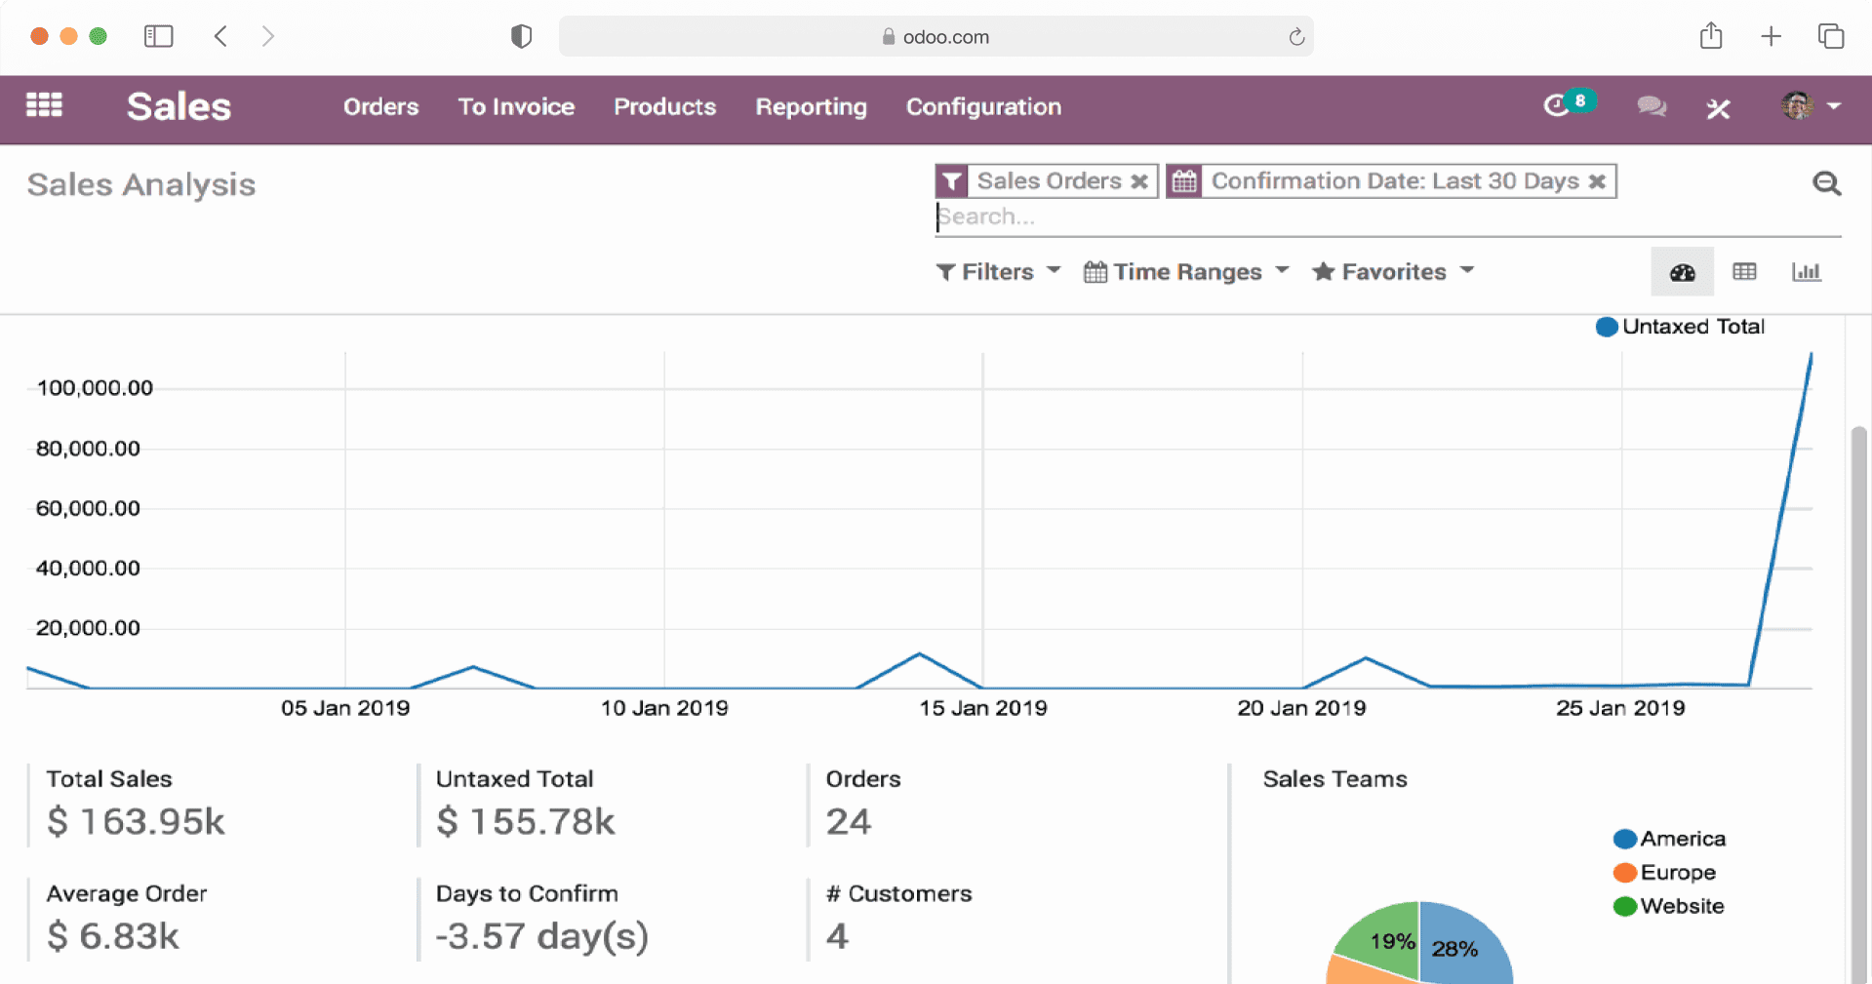Viewport: 1872px width, 984px height.
Task: Open the Reporting menu
Action: 811,107
